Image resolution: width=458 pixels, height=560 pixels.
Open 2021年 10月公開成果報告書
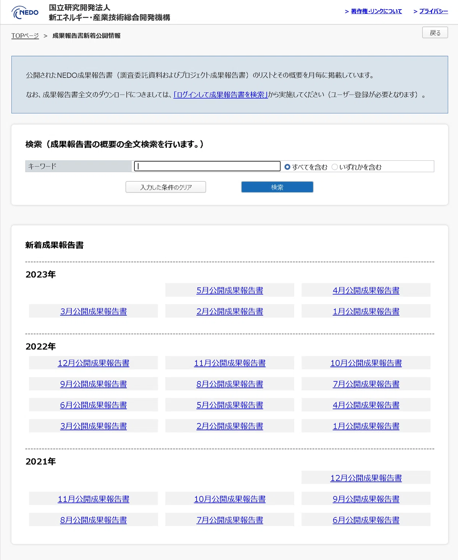tap(230, 499)
